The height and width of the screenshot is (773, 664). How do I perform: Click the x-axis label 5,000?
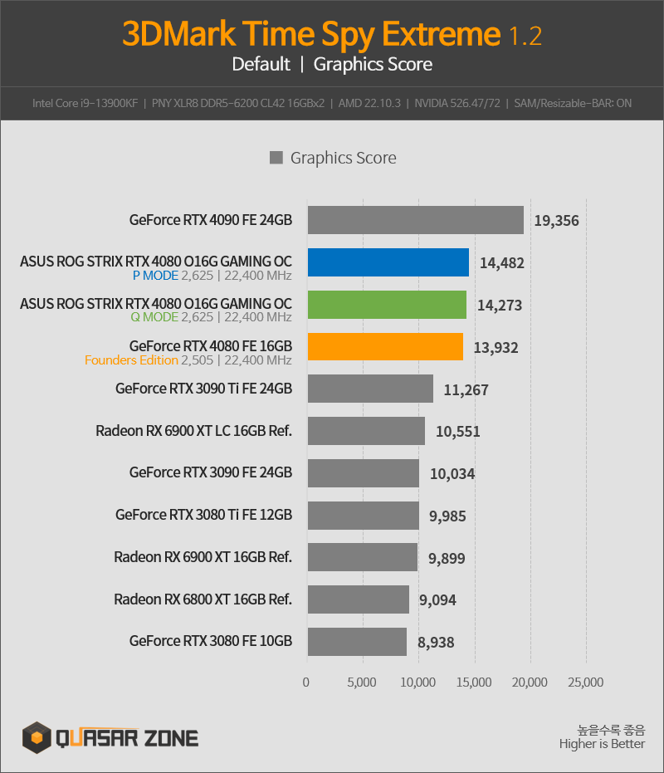(x=362, y=682)
